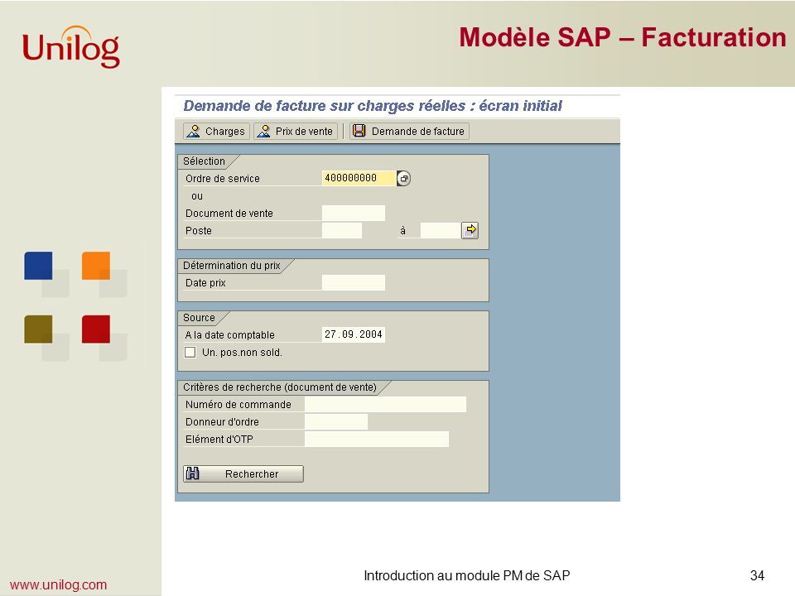Focus the Donneur d'ordre field
The width and height of the screenshot is (795, 596).
click(336, 421)
